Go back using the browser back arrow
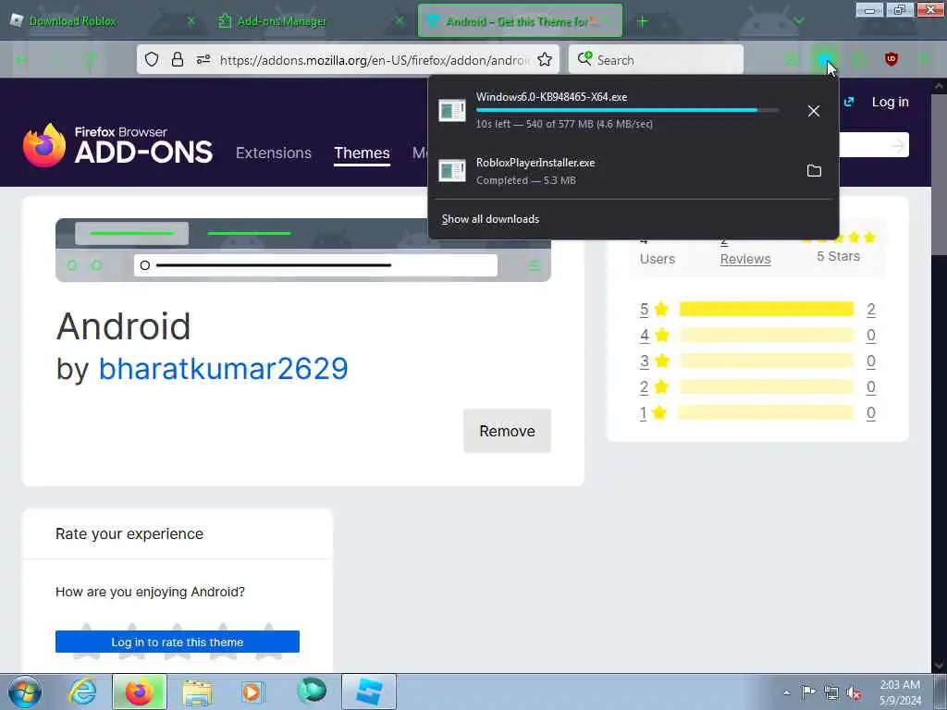 point(22,60)
